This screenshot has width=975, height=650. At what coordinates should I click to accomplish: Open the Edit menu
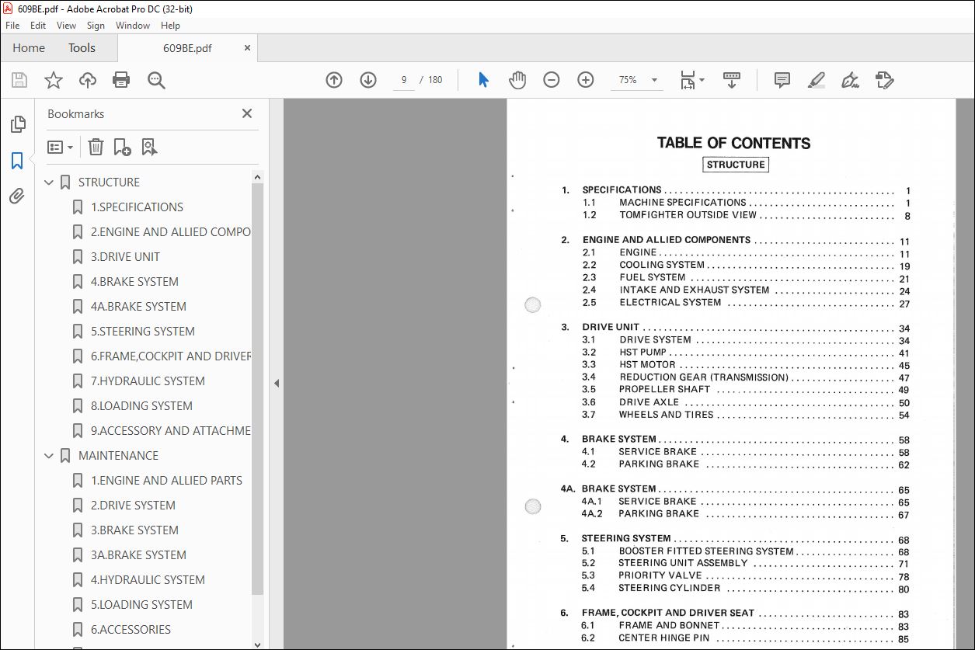[x=38, y=26]
